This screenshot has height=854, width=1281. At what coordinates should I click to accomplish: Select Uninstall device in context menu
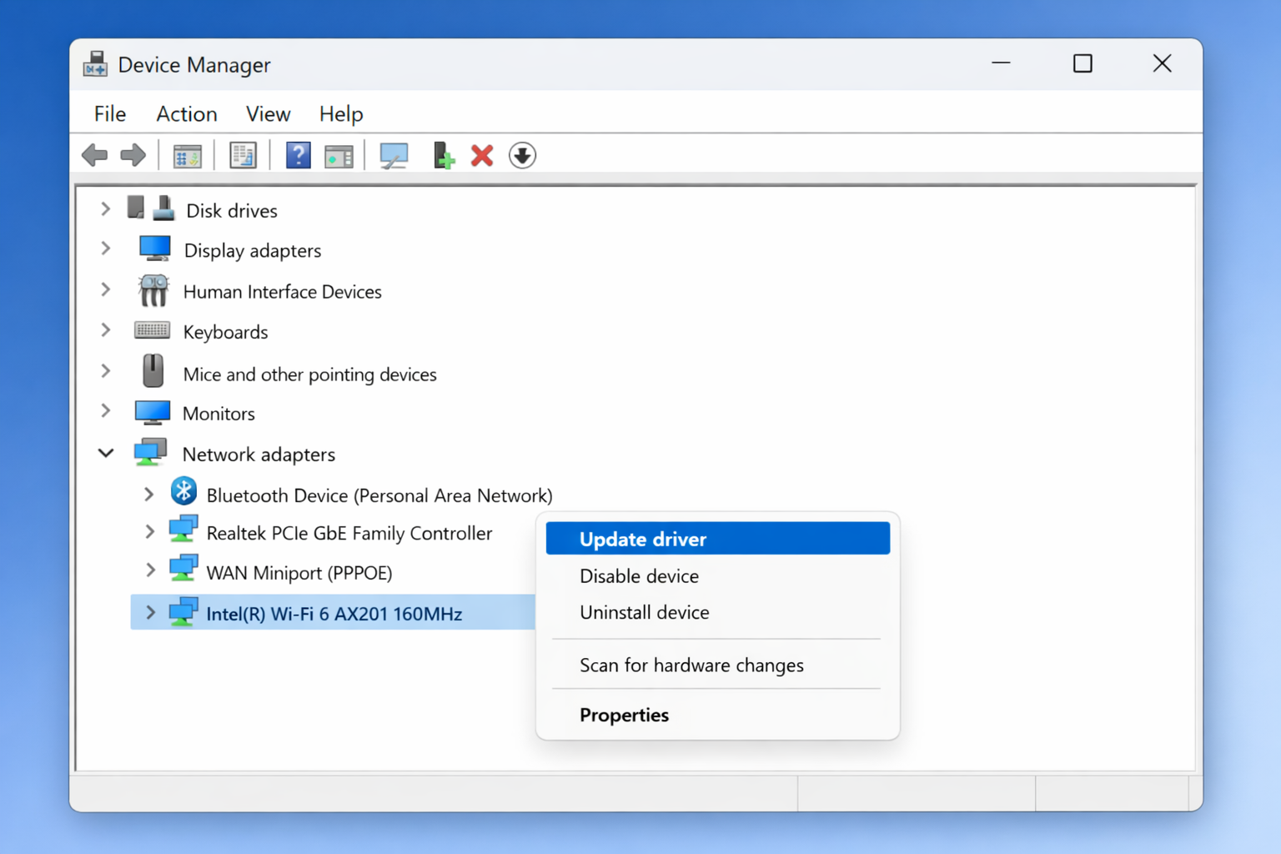point(644,612)
